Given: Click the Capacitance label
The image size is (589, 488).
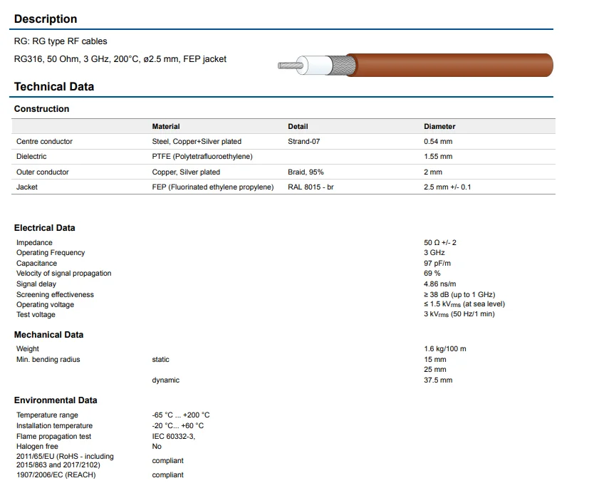Looking at the screenshot, I should pyautogui.click(x=36, y=263).
